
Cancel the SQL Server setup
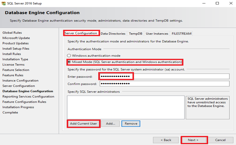click(220, 140)
